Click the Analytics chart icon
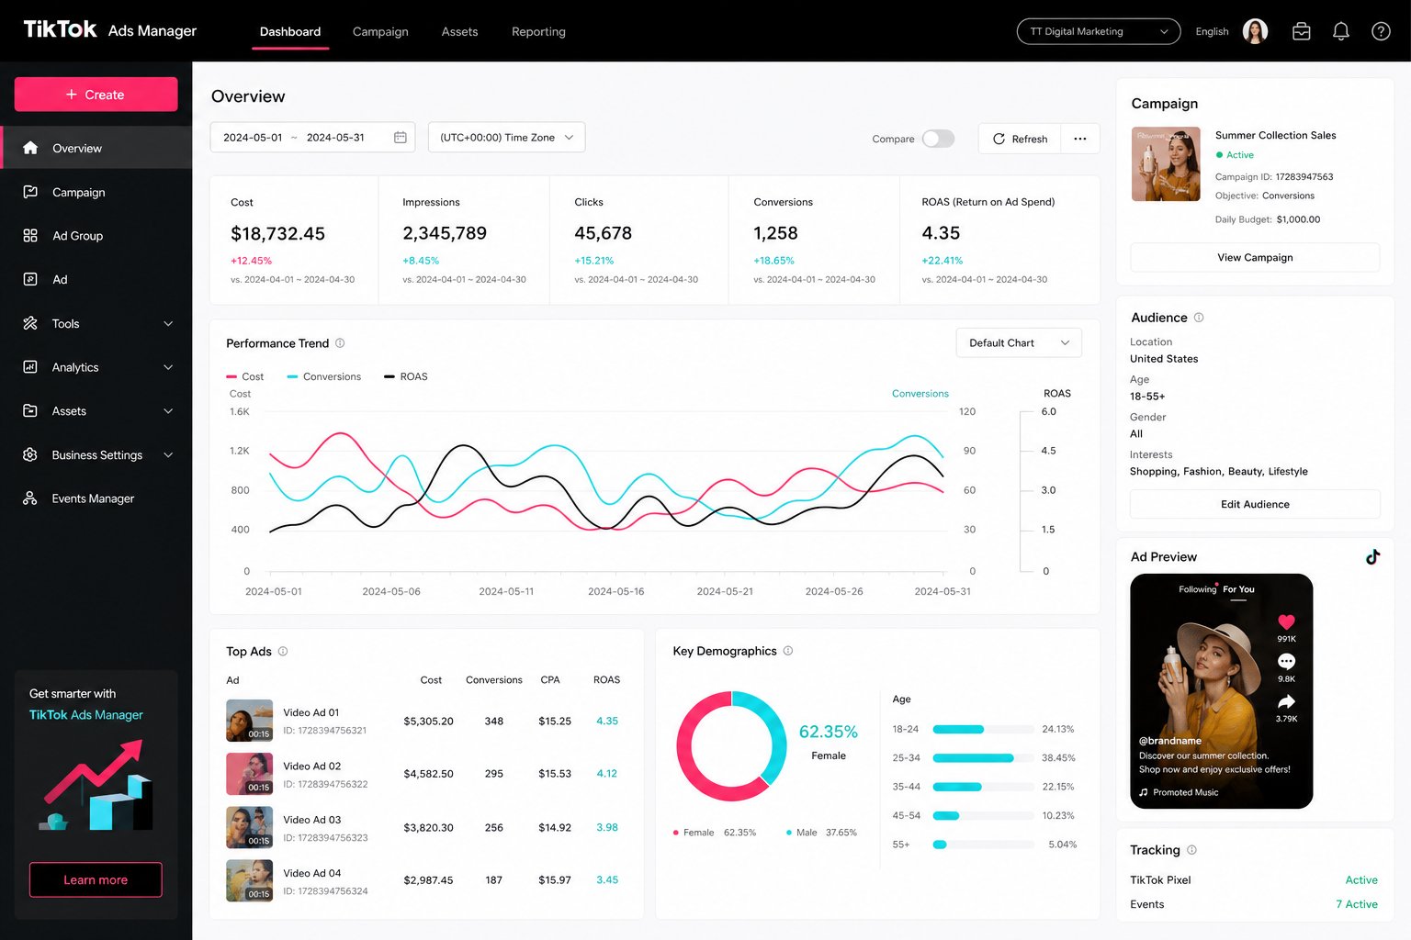This screenshot has height=940, width=1411. pyautogui.click(x=30, y=367)
